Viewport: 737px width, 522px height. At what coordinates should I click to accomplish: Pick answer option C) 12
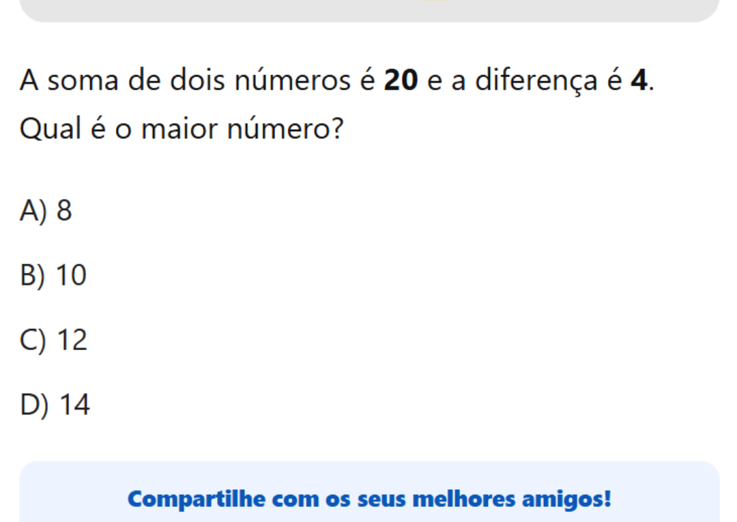pyautogui.click(x=55, y=340)
